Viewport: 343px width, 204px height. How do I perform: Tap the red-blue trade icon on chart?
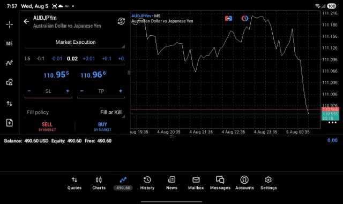(x=228, y=19)
